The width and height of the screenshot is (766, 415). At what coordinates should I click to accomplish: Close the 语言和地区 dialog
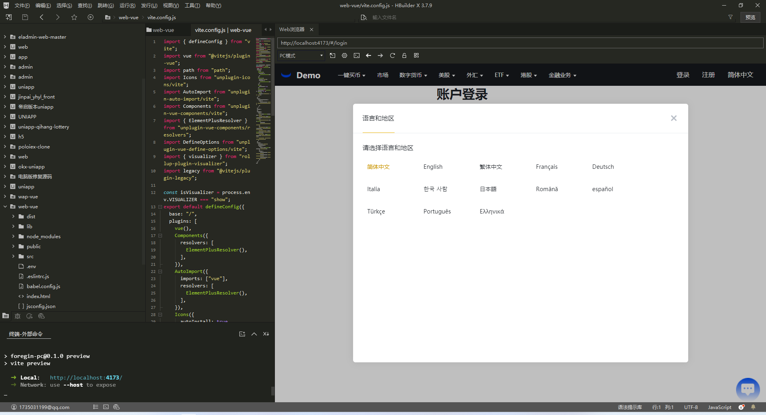(x=674, y=118)
